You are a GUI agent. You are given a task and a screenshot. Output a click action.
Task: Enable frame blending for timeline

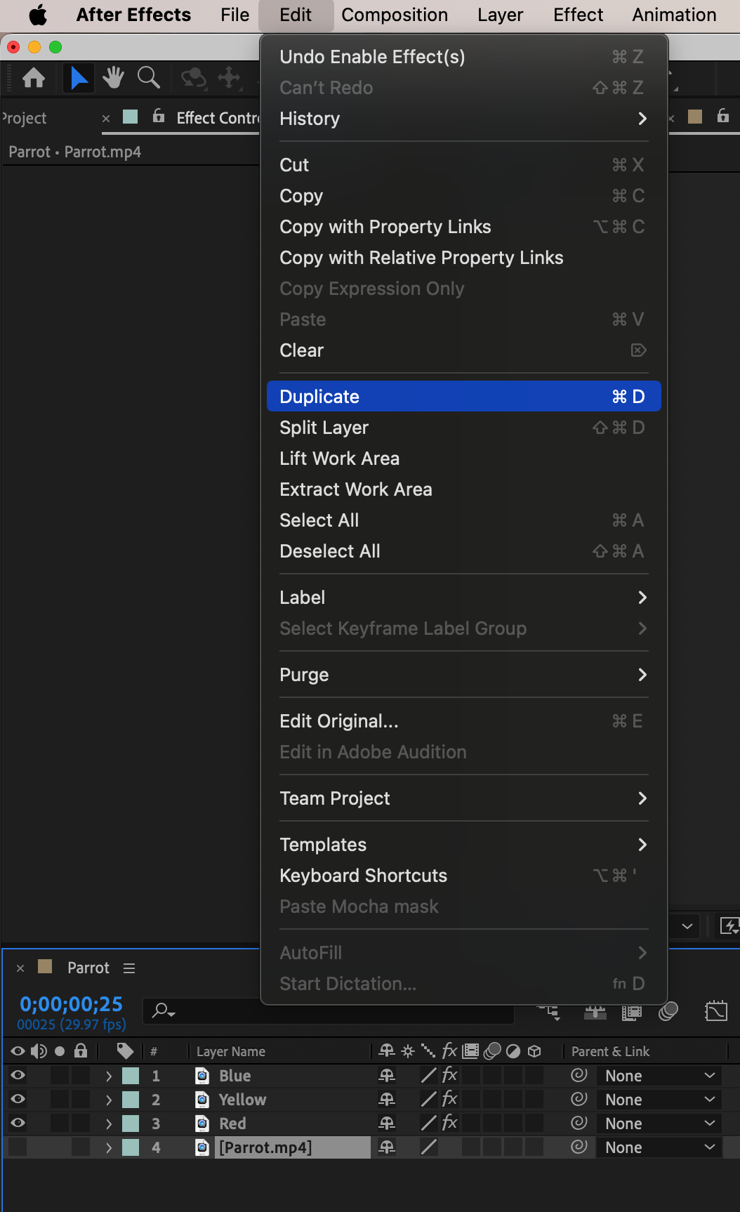point(632,1012)
